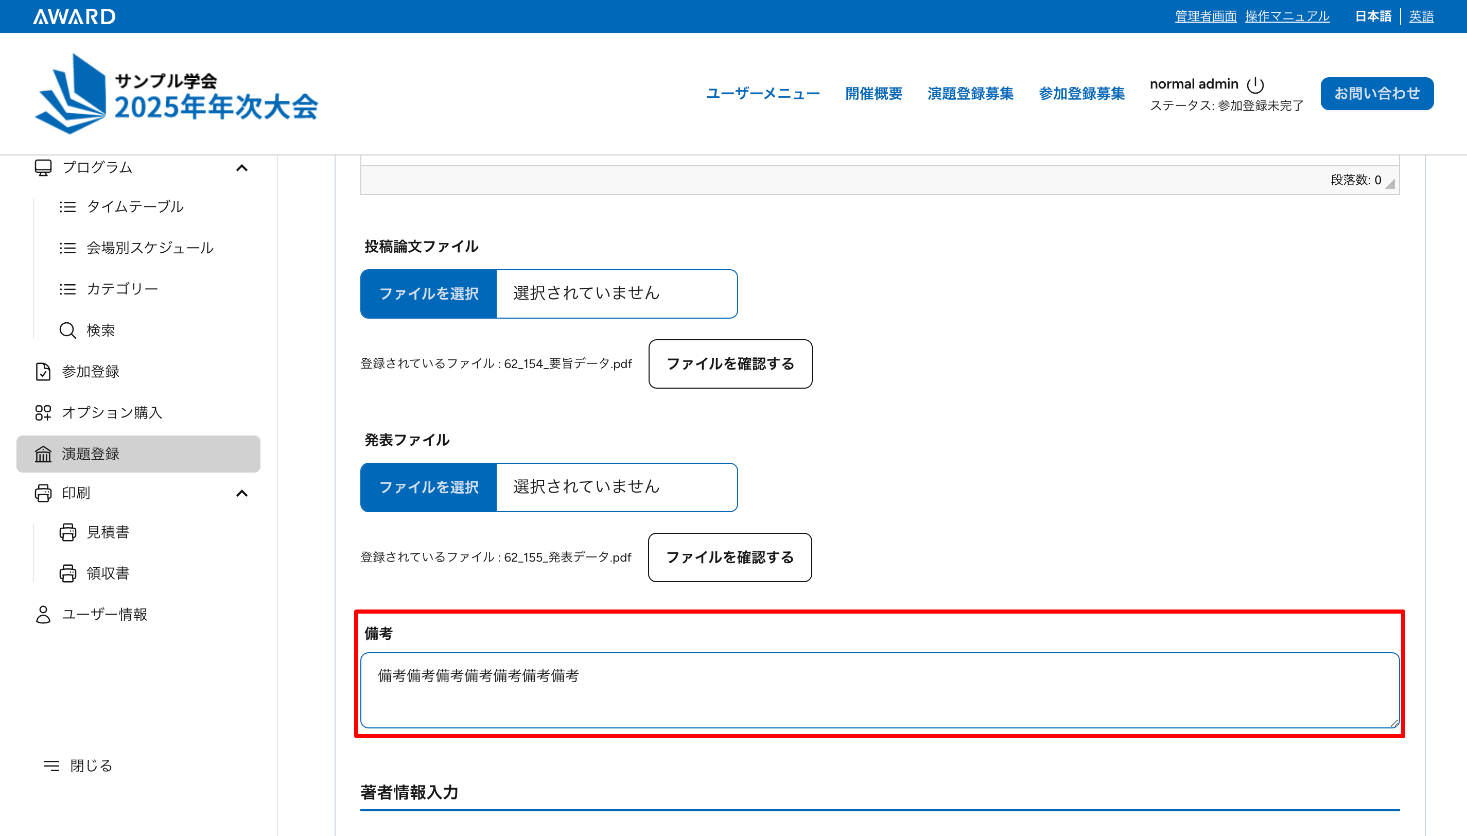Click the printer icon next to 見積書

[68, 532]
